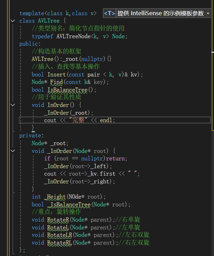This screenshot has width=214, height=256.
Task: Click the return keyword in the nullptr check
Action: [115, 159]
